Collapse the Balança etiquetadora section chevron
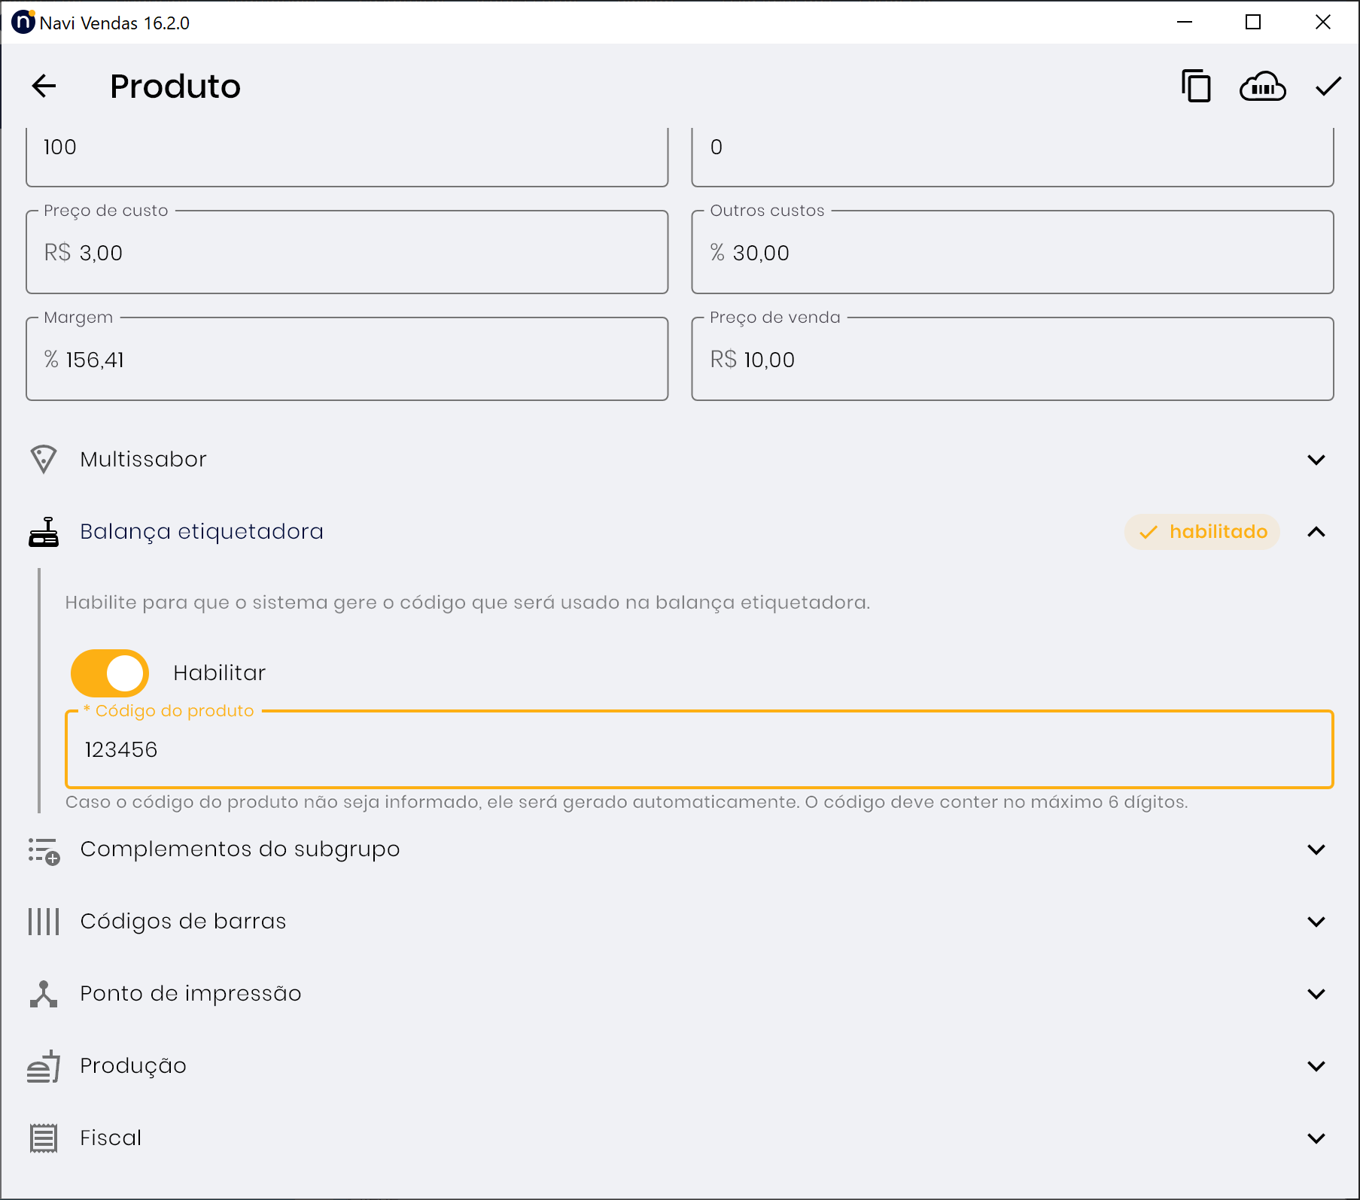The height and width of the screenshot is (1200, 1360). 1316,532
